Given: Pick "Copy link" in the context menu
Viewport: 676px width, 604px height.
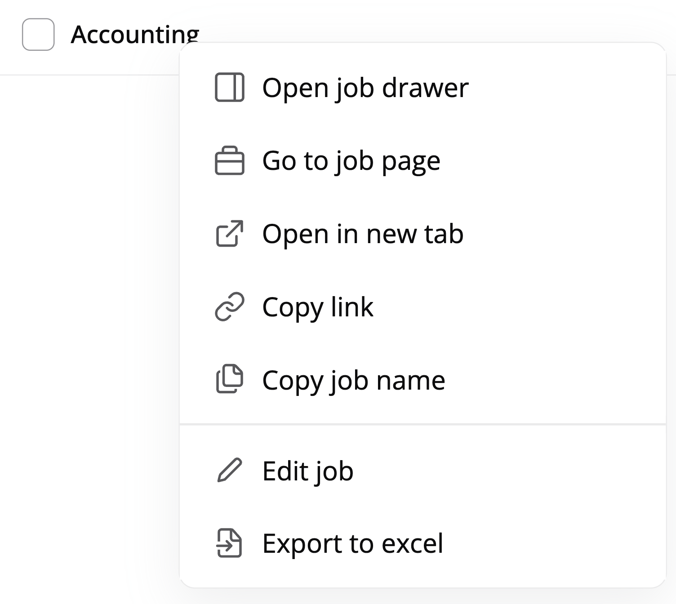Looking at the screenshot, I should tap(318, 307).
